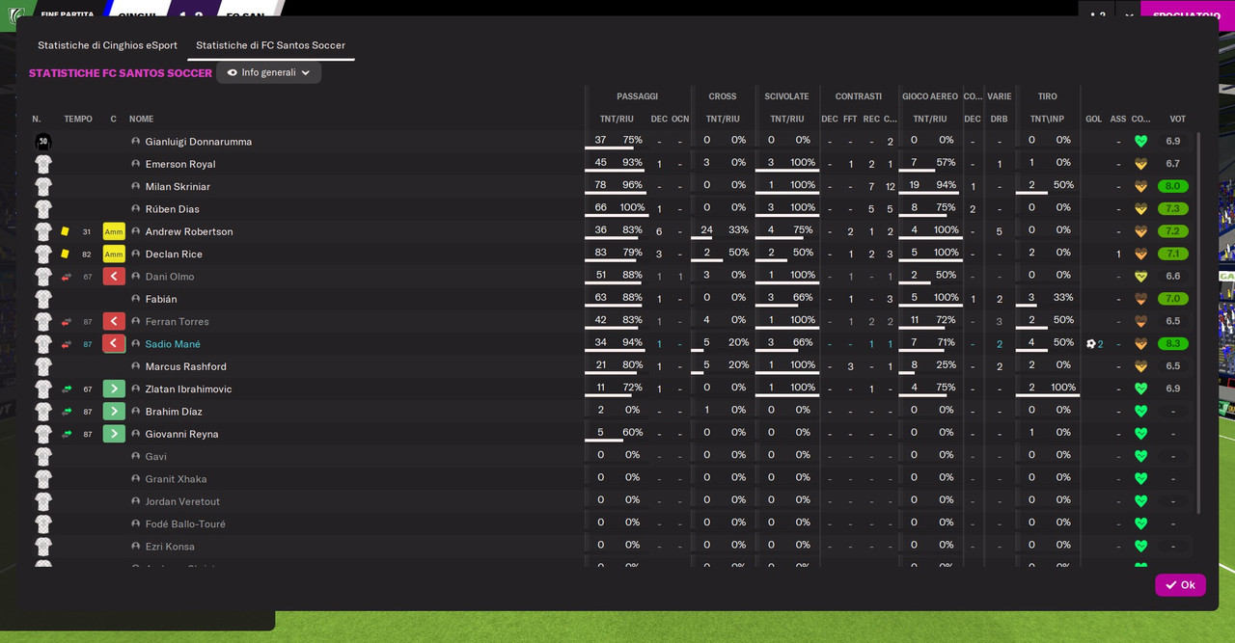Sort by the GOL column header
1235x643 pixels.
click(1093, 120)
